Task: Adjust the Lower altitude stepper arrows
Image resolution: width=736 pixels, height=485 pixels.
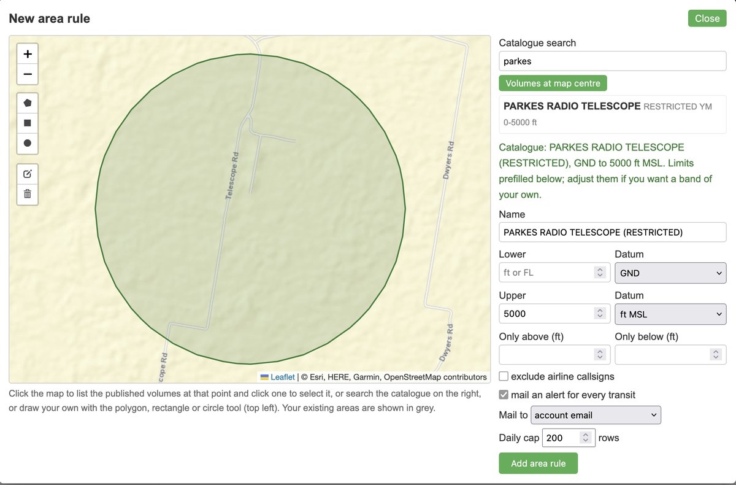Action: tap(600, 273)
